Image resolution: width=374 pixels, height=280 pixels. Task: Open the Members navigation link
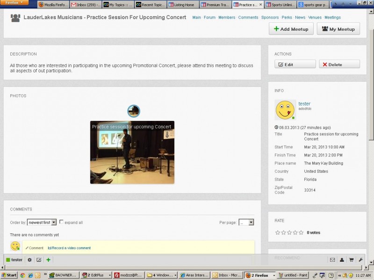(227, 17)
